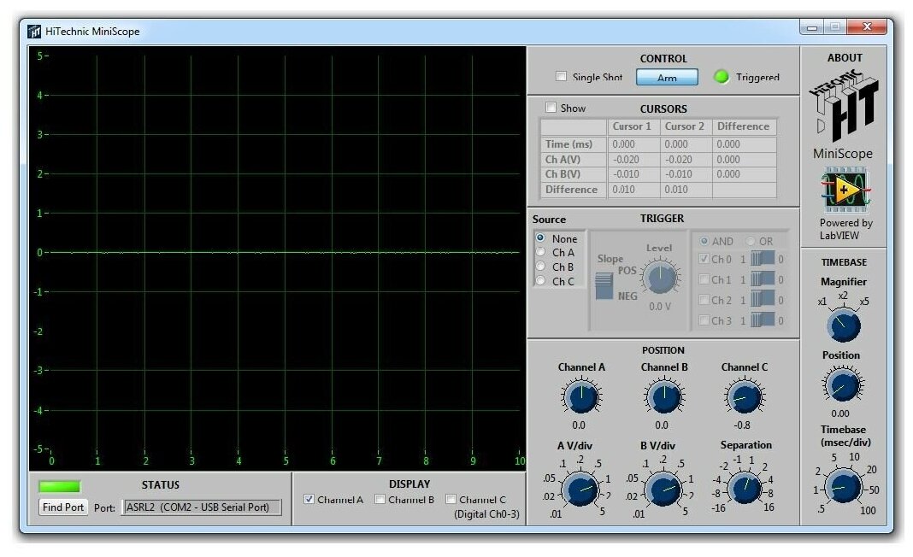913x557 pixels.
Task: Toggle the Ch 0 digital trigger checkbox
Action: point(704,259)
